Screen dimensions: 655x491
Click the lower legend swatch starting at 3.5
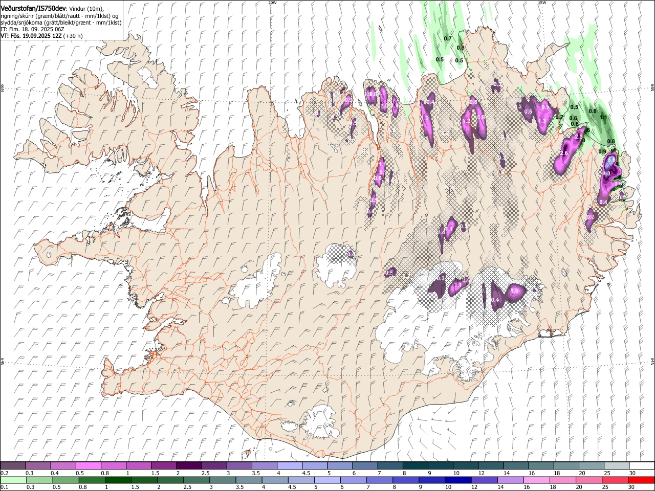(x=249, y=480)
